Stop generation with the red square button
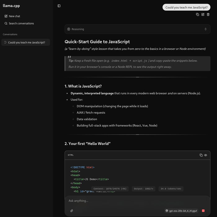The image size is (217, 217). click(203, 211)
